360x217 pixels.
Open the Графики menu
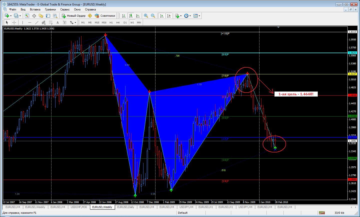(x=50, y=9)
